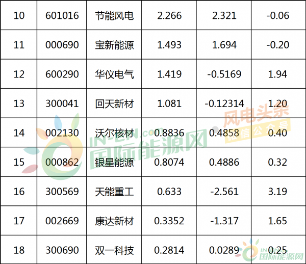
Task: Select cell showing 1.20
Action: pos(278,103)
